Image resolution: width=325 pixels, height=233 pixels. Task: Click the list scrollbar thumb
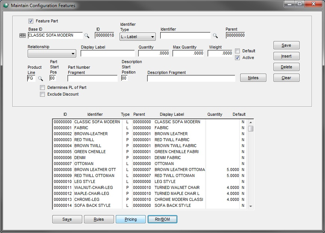pyautogui.click(x=251, y=128)
